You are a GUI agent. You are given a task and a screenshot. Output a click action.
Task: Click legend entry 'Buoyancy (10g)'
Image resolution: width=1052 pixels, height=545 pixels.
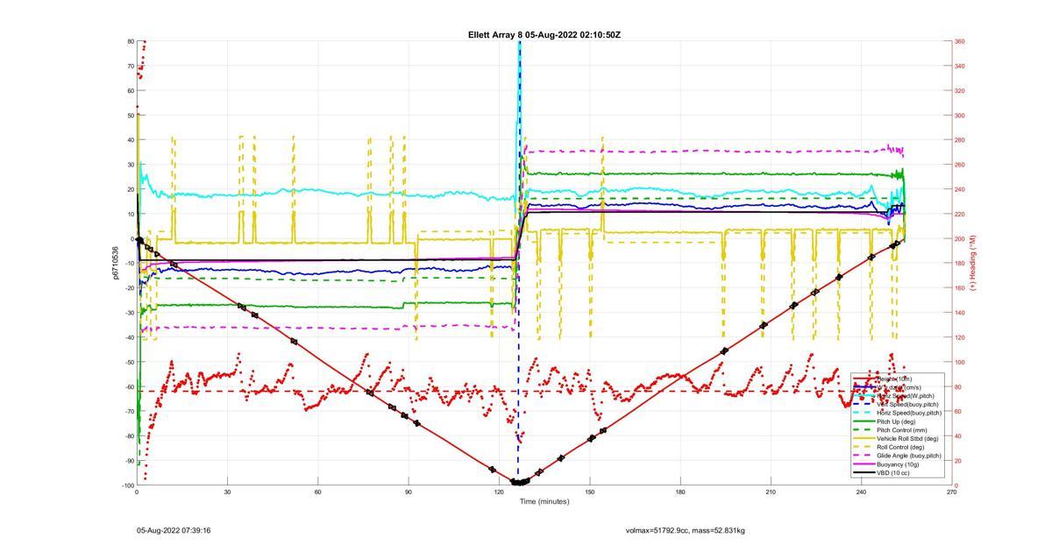(x=898, y=464)
